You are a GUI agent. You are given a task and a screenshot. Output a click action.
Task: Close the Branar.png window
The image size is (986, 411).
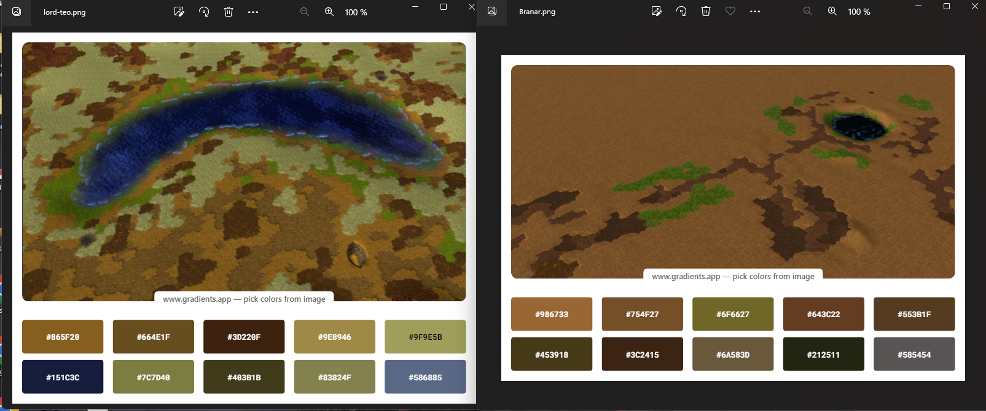(974, 6)
